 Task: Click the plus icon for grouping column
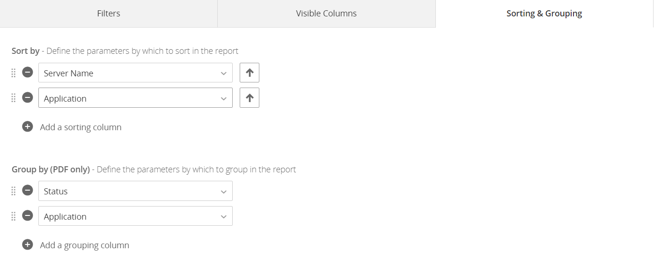tap(28, 245)
